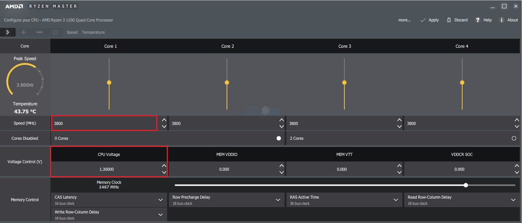Image resolution: width=522 pixels, height=223 pixels.
Task: Select the Temperature view tab
Action: (93, 32)
